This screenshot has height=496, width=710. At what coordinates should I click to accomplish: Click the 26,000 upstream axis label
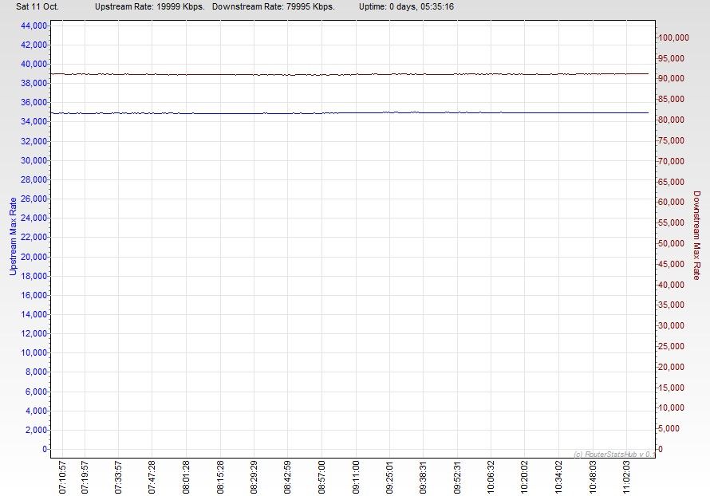click(34, 199)
